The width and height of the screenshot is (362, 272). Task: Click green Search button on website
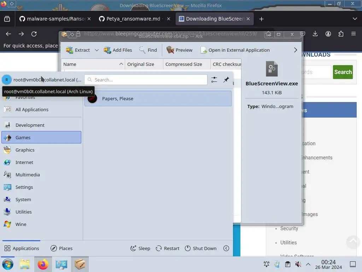coord(343,72)
